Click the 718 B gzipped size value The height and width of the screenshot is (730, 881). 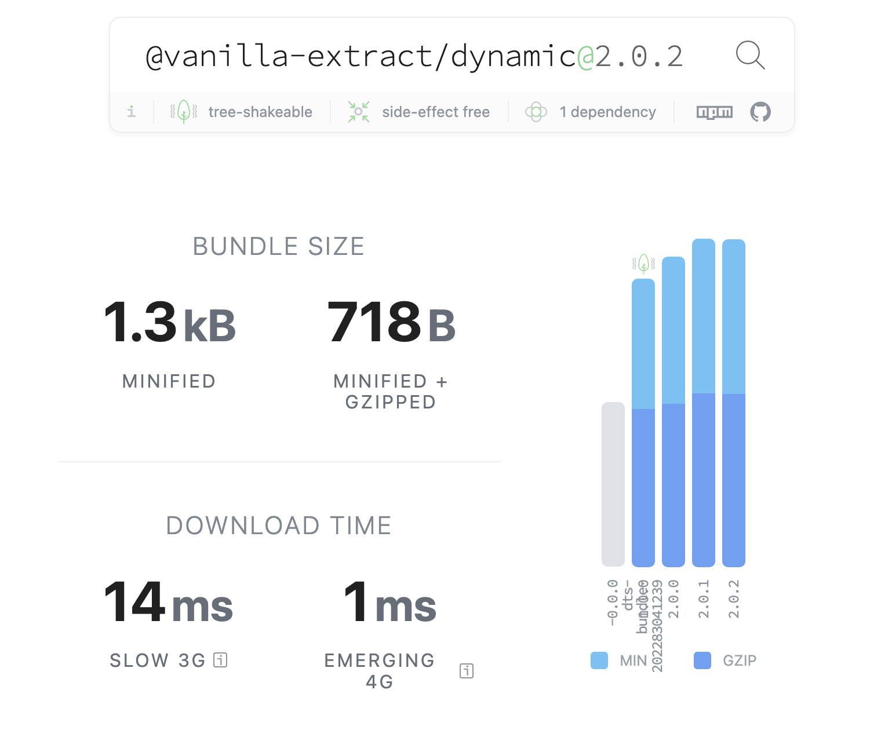pyautogui.click(x=392, y=322)
